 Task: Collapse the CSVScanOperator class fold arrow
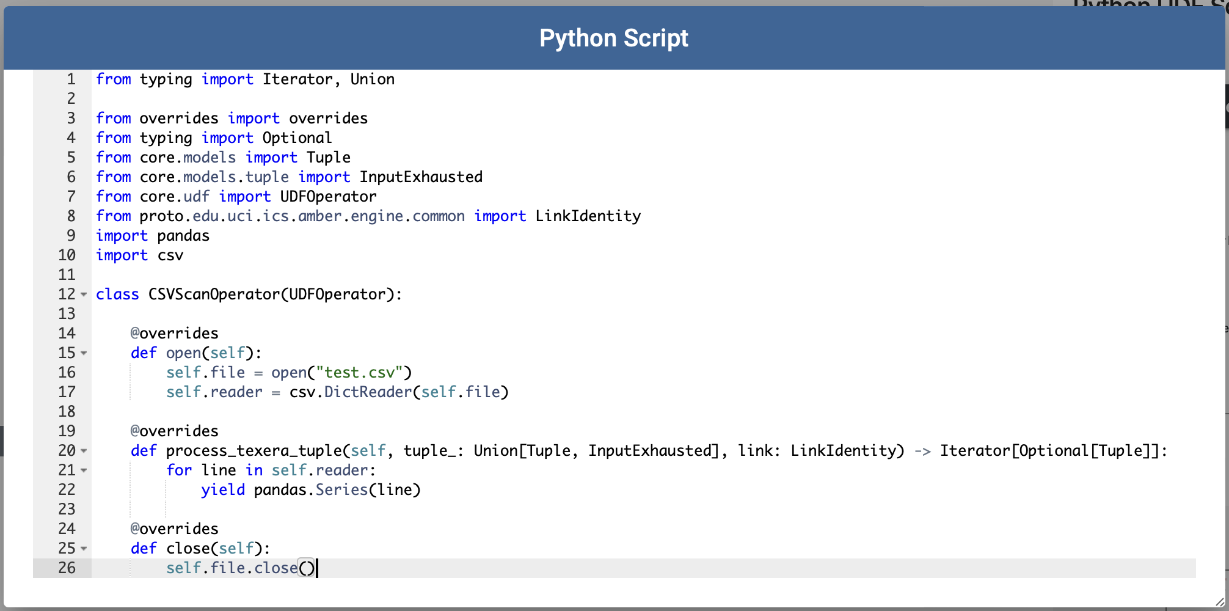point(84,295)
